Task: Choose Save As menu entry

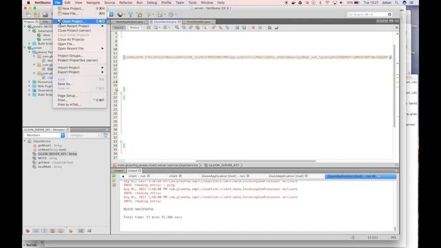Action: 80,84
